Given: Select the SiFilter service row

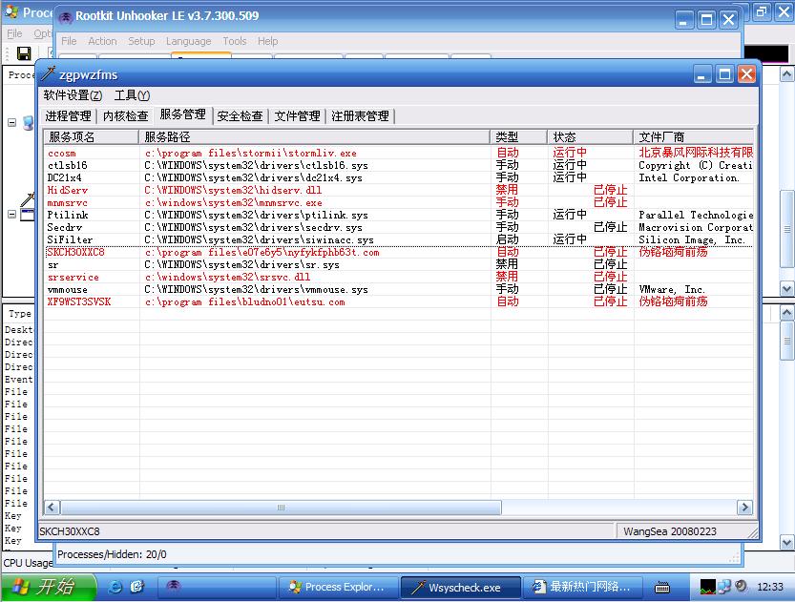Looking at the screenshot, I should [399, 239].
